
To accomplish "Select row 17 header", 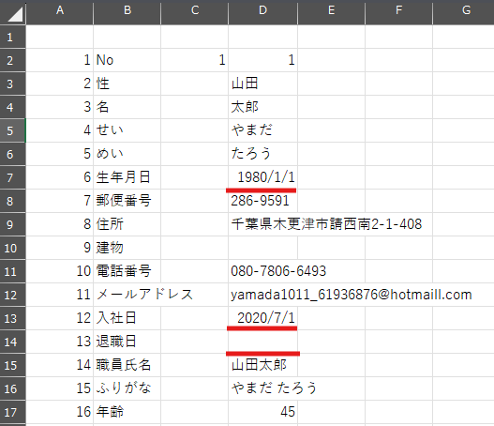I will pyautogui.click(x=12, y=412).
